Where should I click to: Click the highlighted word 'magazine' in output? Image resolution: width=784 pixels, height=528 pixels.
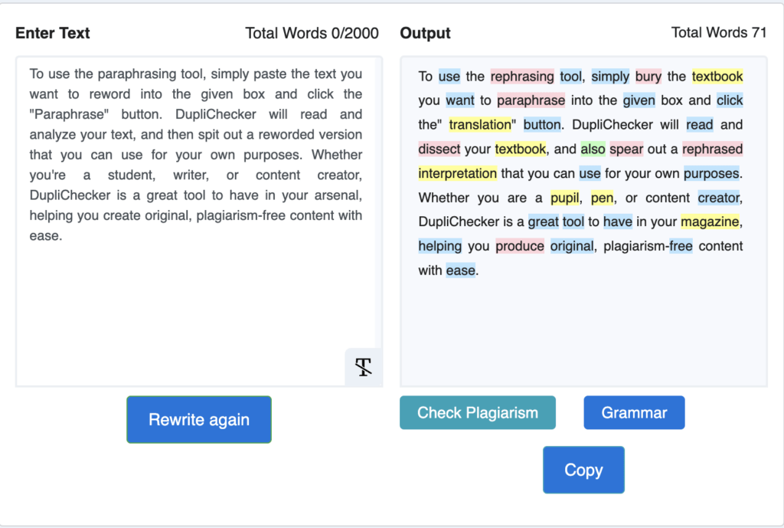point(710,221)
